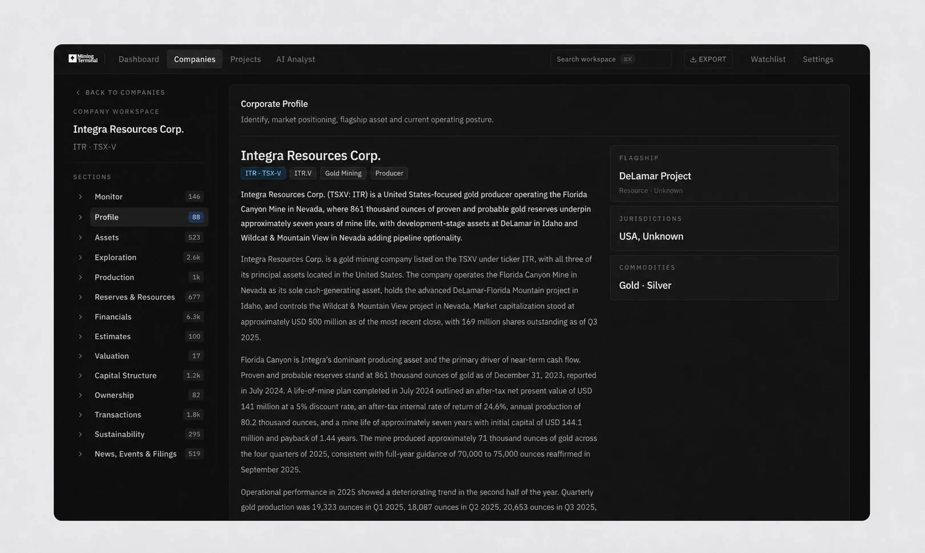The image size is (925, 553).
Task: Open the News, Events & Filings section
Action: tap(149, 454)
